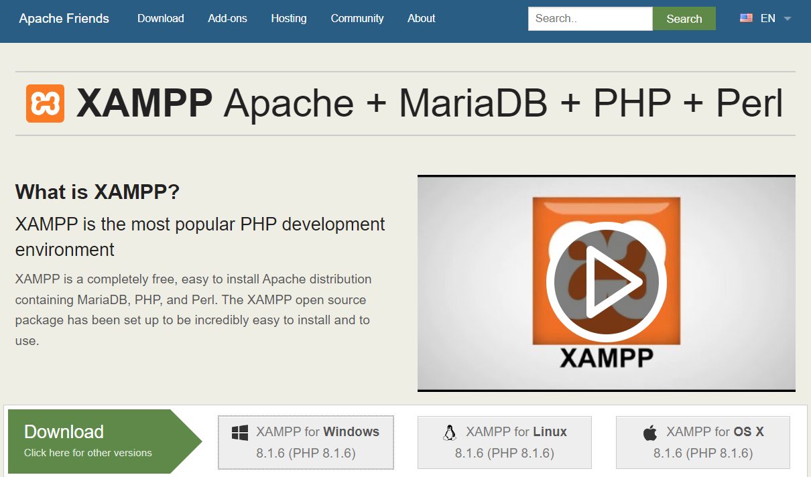The width and height of the screenshot is (811, 477).
Task: Click the XAMPP video thumbnail caption
Action: pyautogui.click(x=607, y=358)
